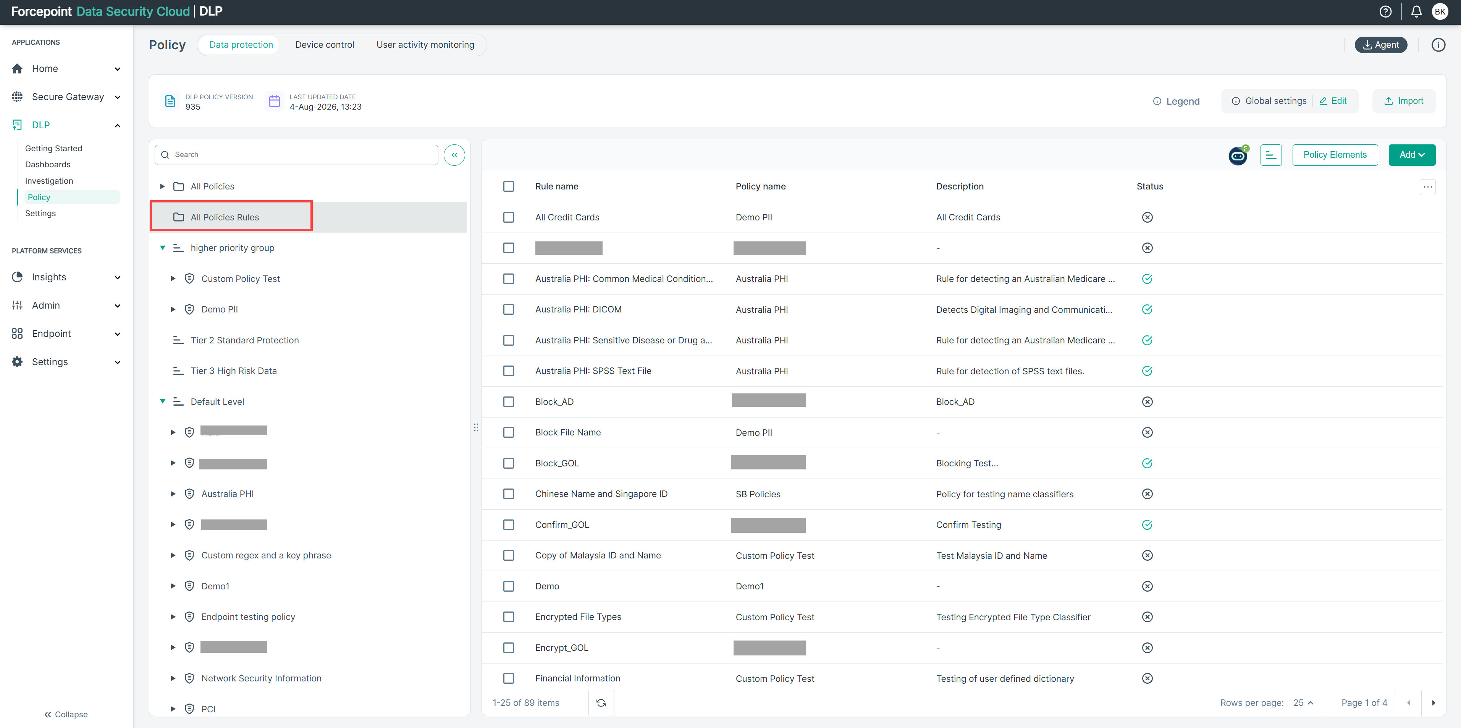
Task: Toggle the select-all header checkbox
Action: point(508,186)
